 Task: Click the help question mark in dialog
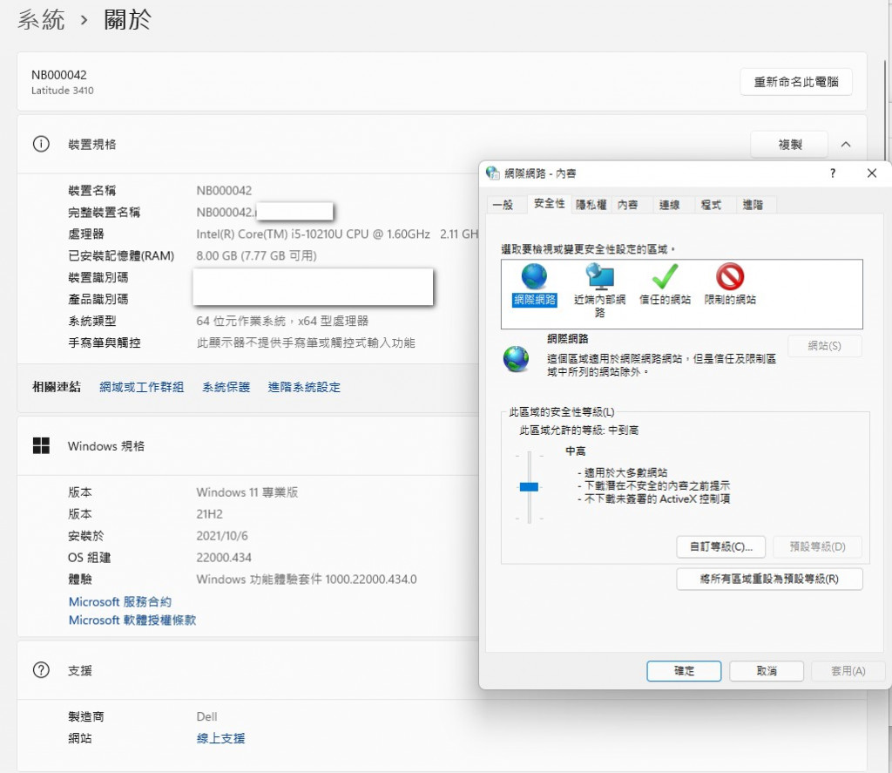(832, 173)
